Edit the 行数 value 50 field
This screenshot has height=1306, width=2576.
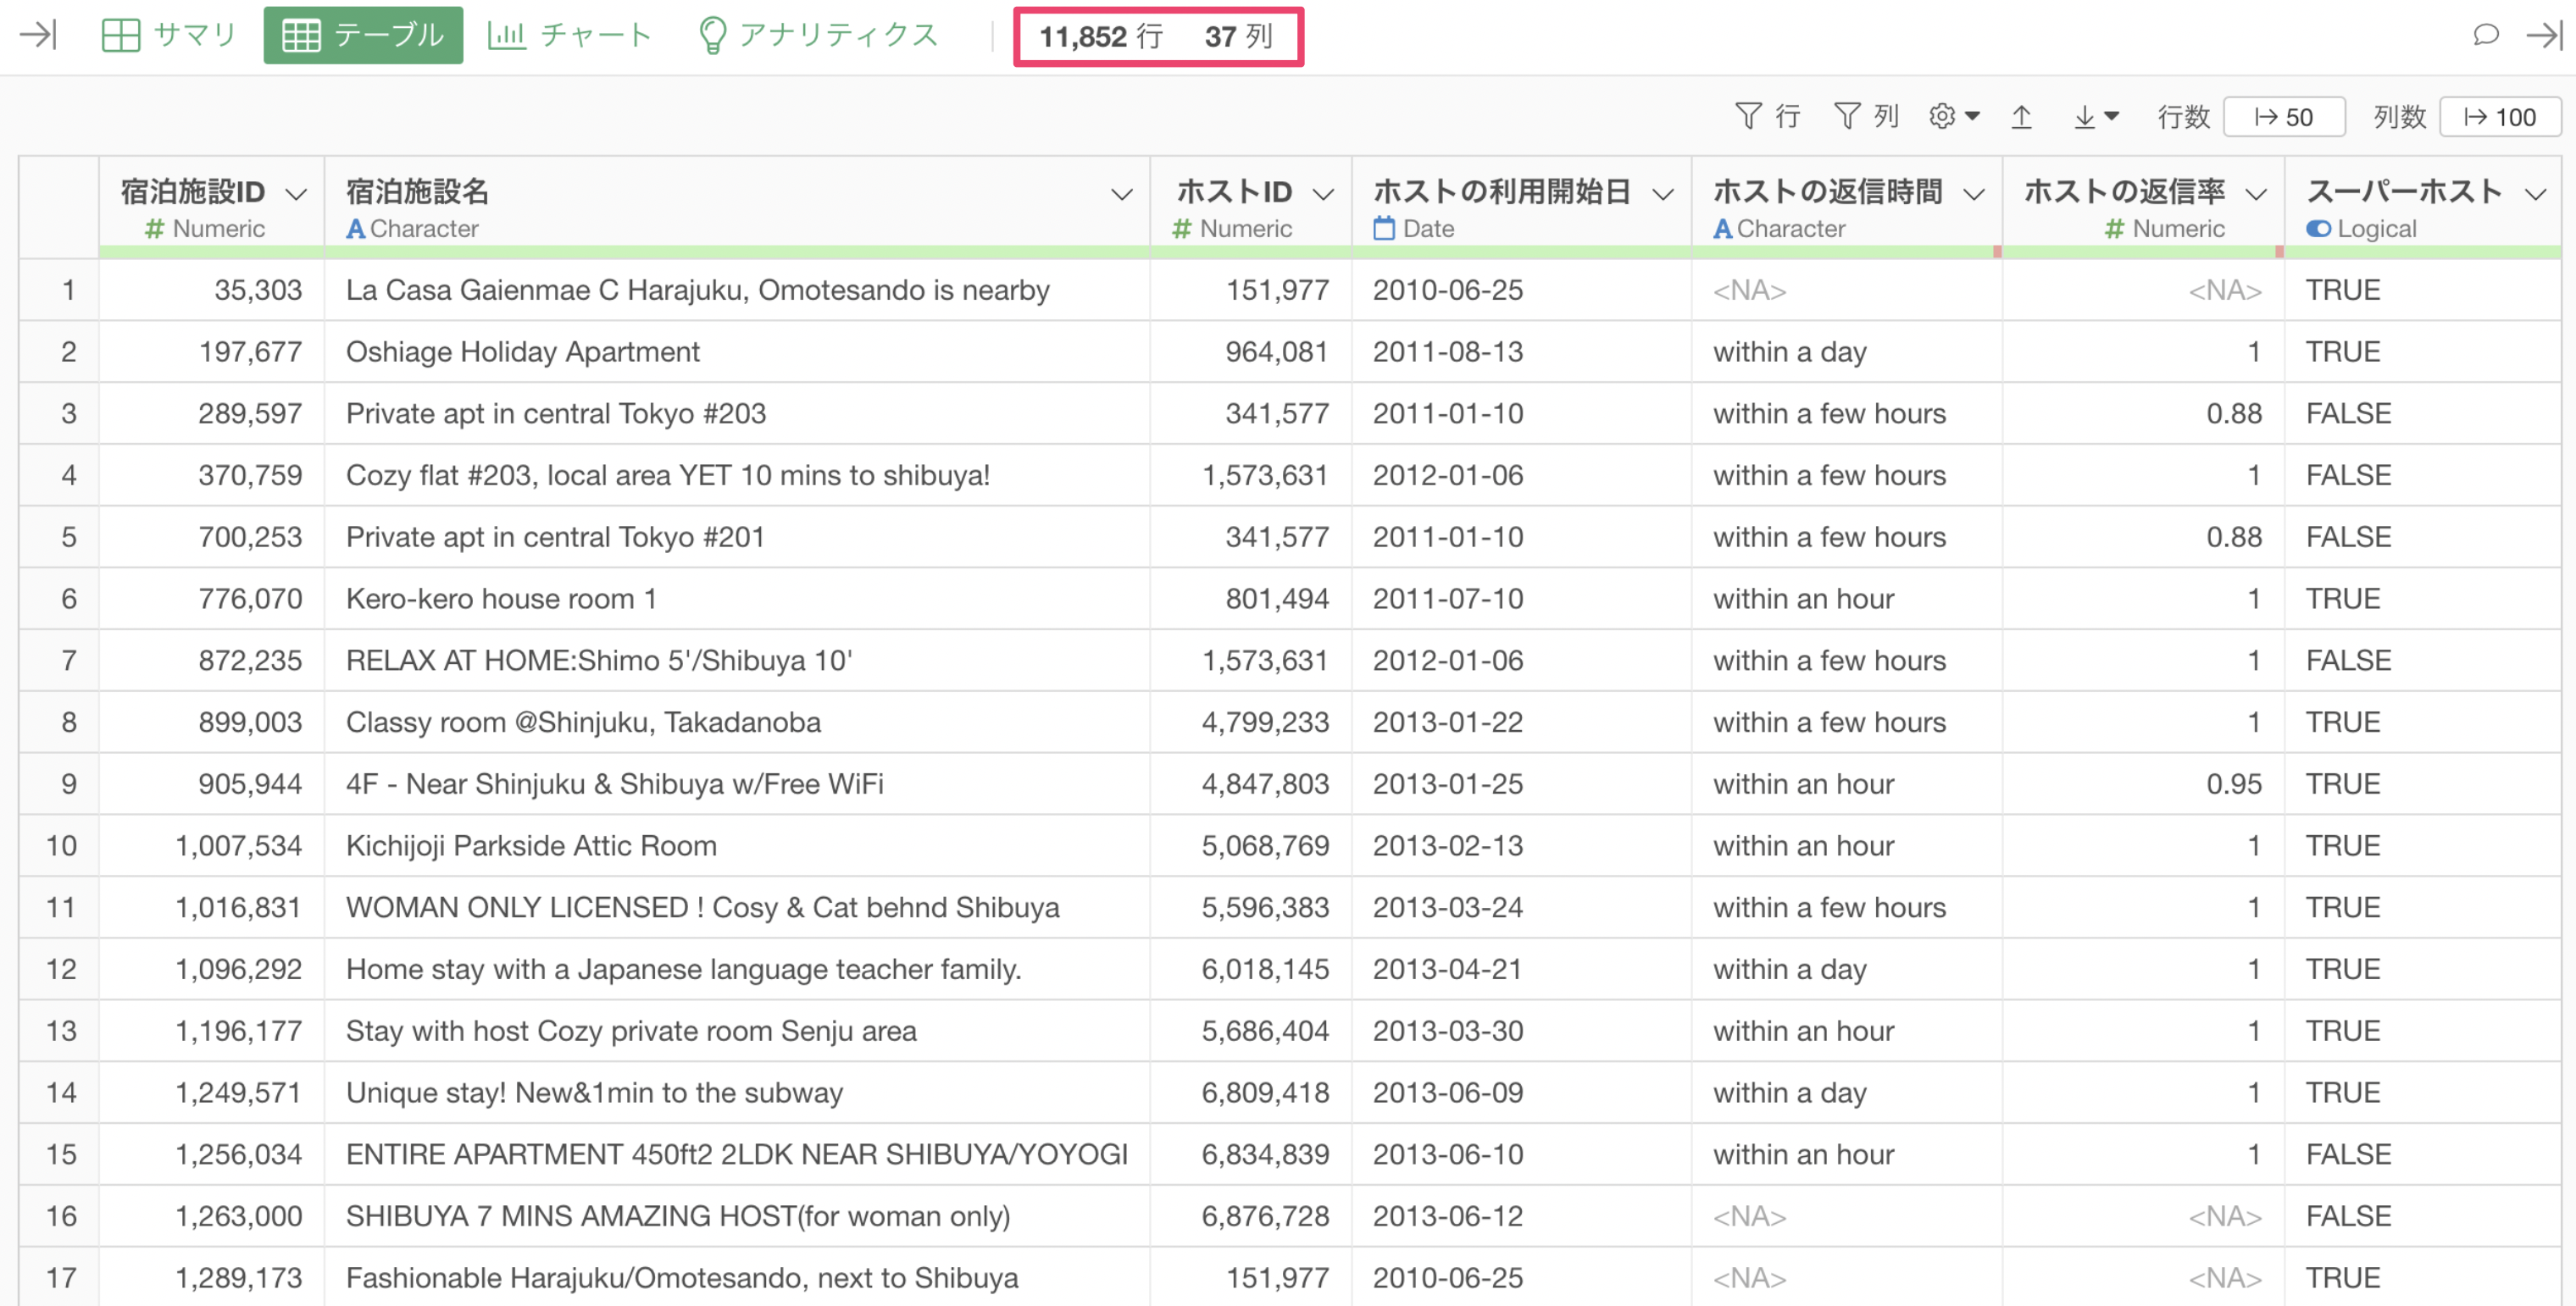point(2284,117)
